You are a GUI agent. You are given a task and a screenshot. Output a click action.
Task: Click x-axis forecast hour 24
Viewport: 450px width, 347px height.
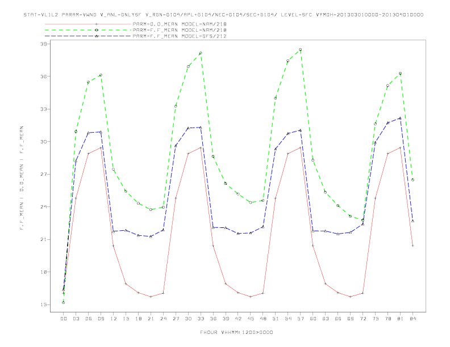point(163,319)
